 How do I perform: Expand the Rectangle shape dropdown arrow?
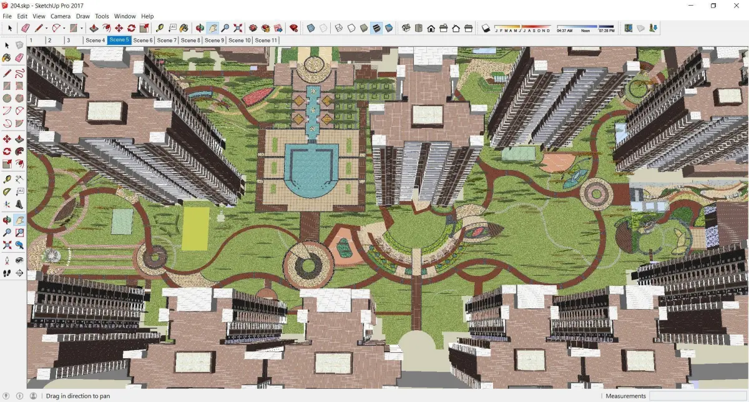(82, 28)
